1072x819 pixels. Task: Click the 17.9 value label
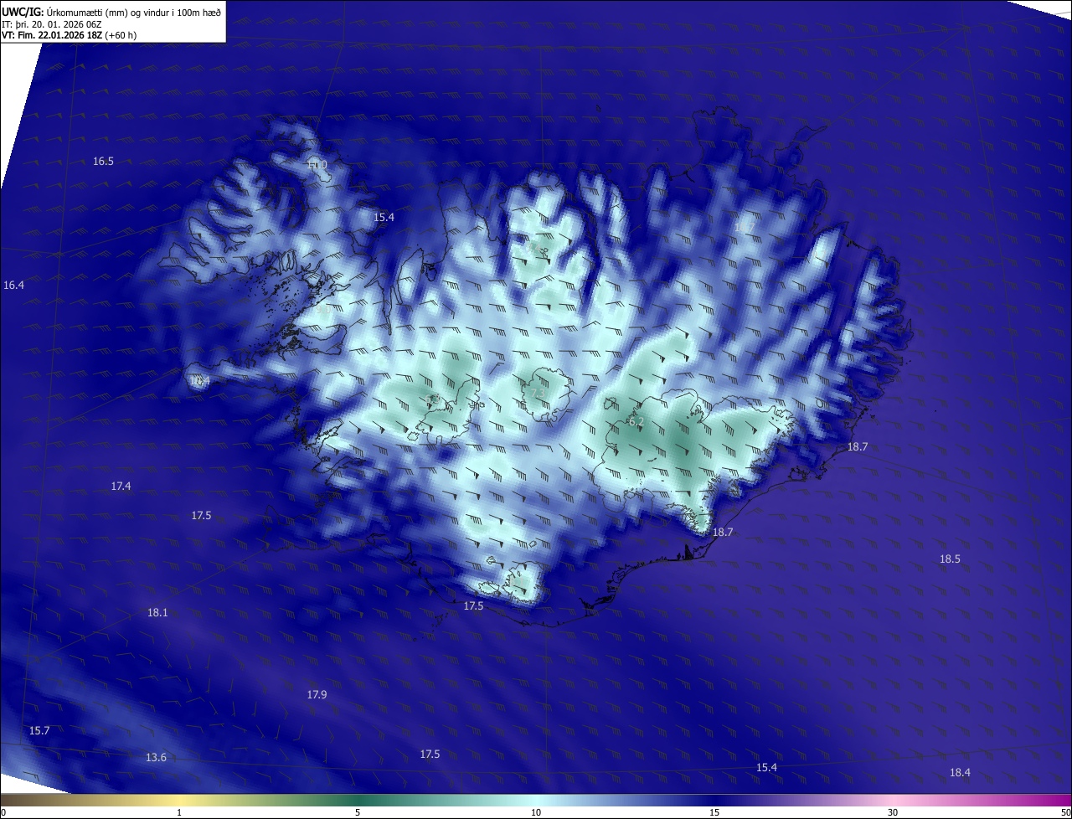tap(317, 694)
